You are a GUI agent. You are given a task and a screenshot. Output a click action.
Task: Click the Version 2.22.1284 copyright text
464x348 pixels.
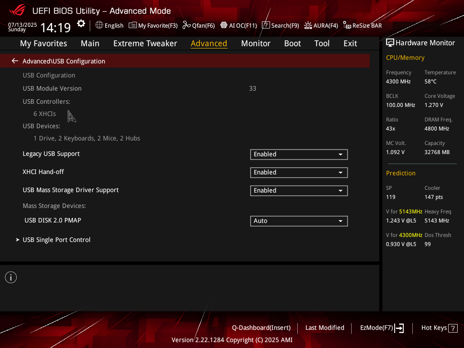tap(232, 340)
